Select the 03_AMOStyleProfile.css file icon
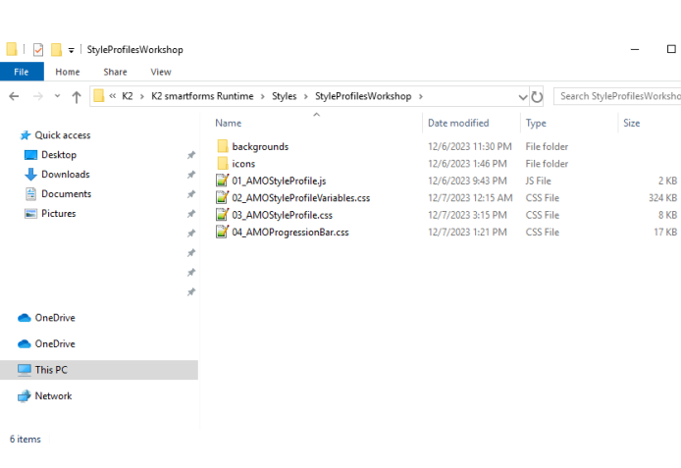 pyautogui.click(x=223, y=215)
